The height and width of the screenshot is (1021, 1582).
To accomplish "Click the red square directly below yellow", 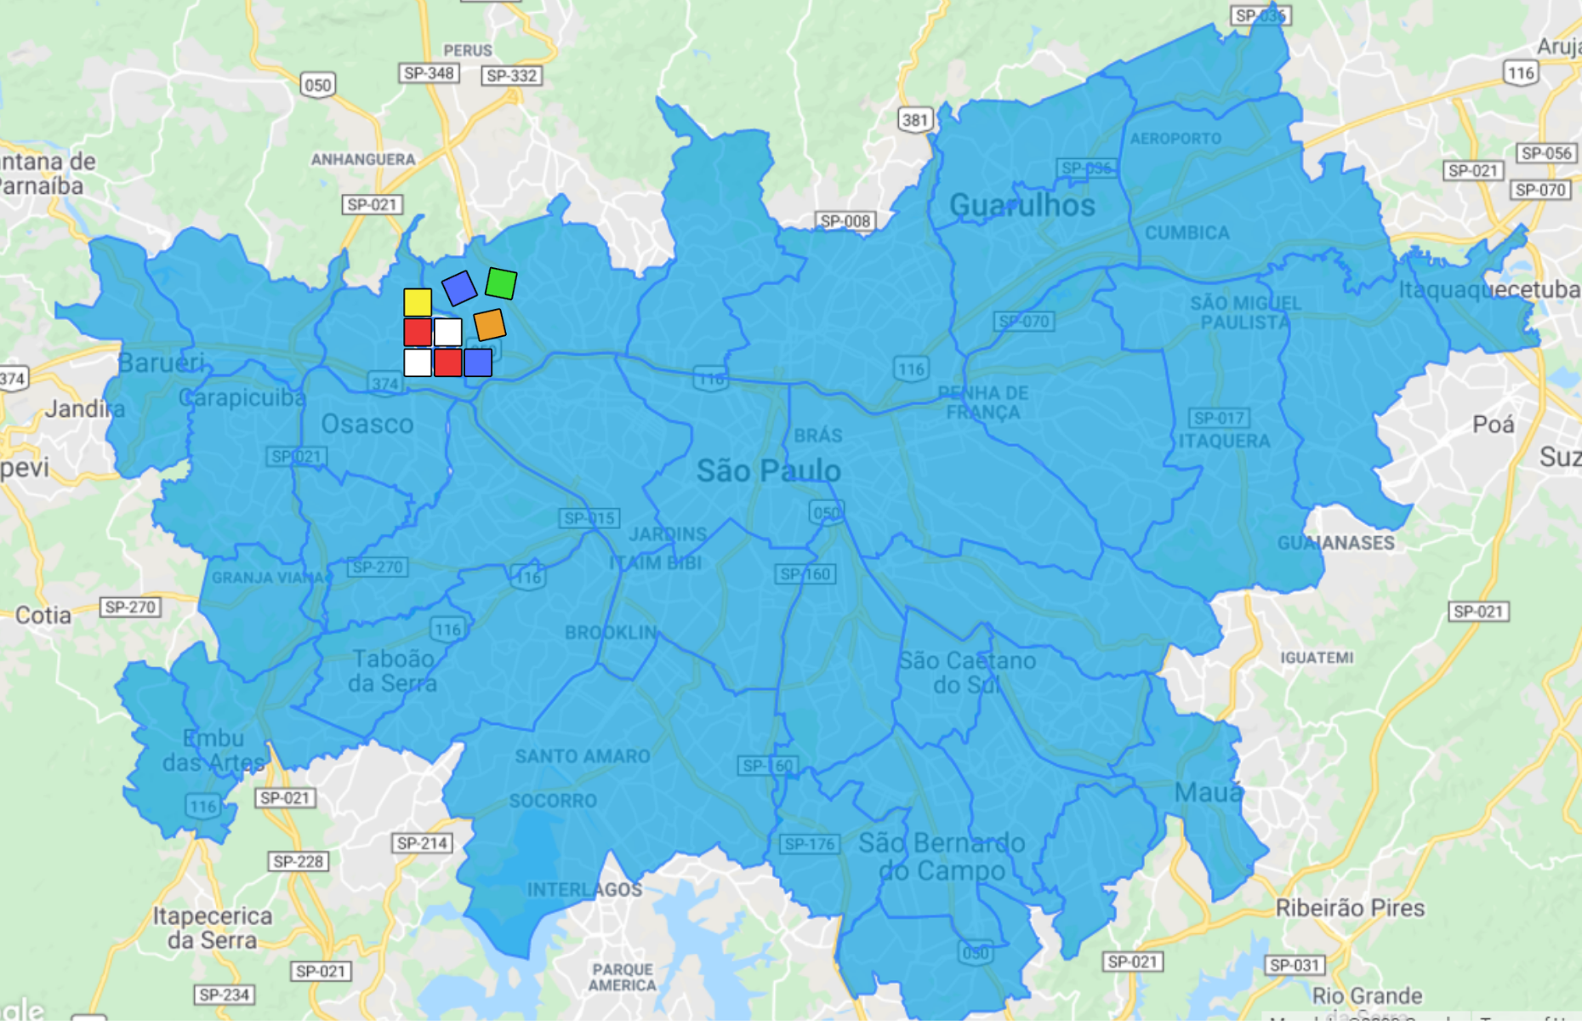I will click(418, 332).
